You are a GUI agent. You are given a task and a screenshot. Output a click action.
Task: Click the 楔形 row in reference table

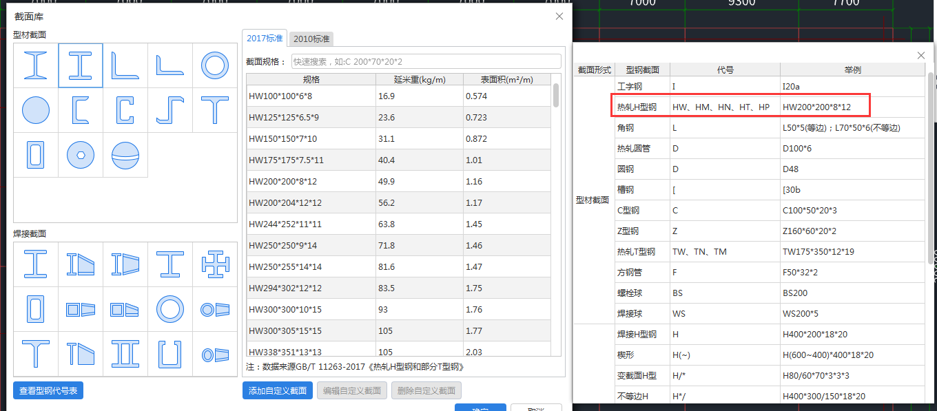pos(770,355)
